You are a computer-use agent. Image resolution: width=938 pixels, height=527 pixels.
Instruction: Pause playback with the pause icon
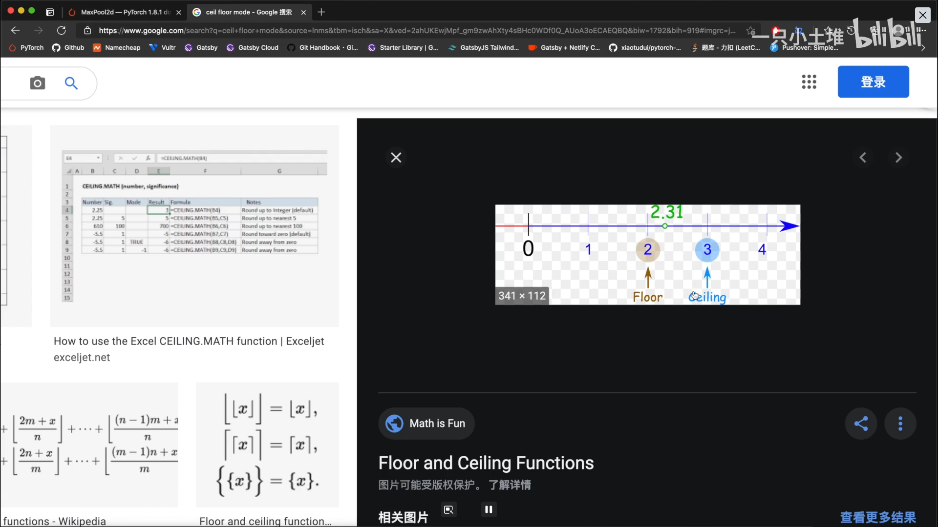(489, 509)
